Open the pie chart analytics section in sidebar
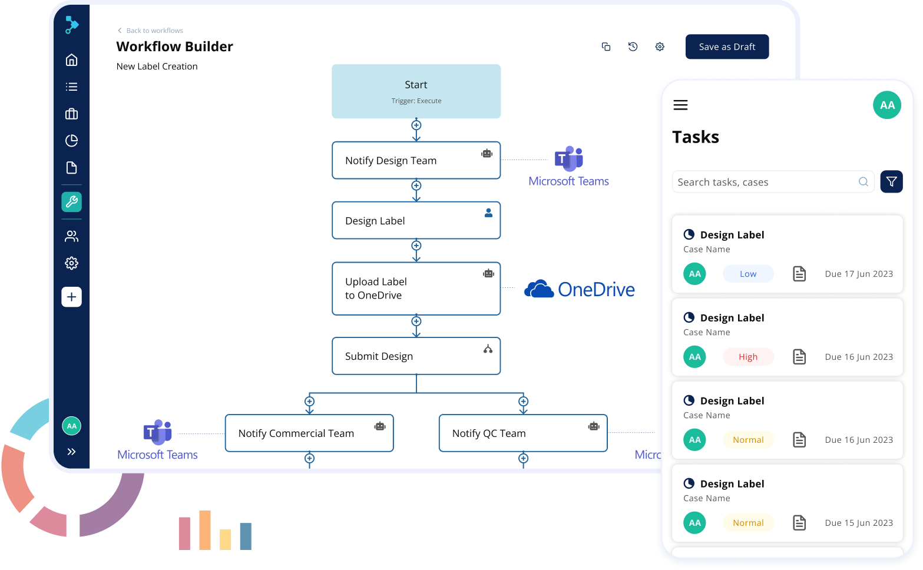Screen dimensions: 923x570 [71, 141]
